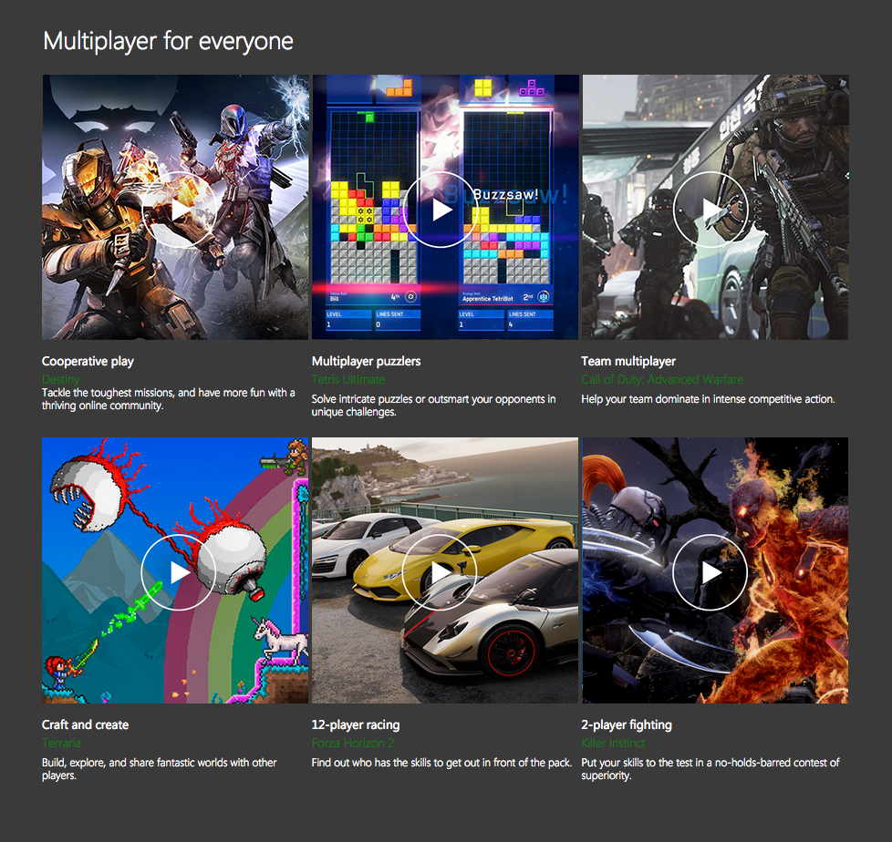Play the Killer Instinct video
The image size is (892, 842).
(710, 572)
